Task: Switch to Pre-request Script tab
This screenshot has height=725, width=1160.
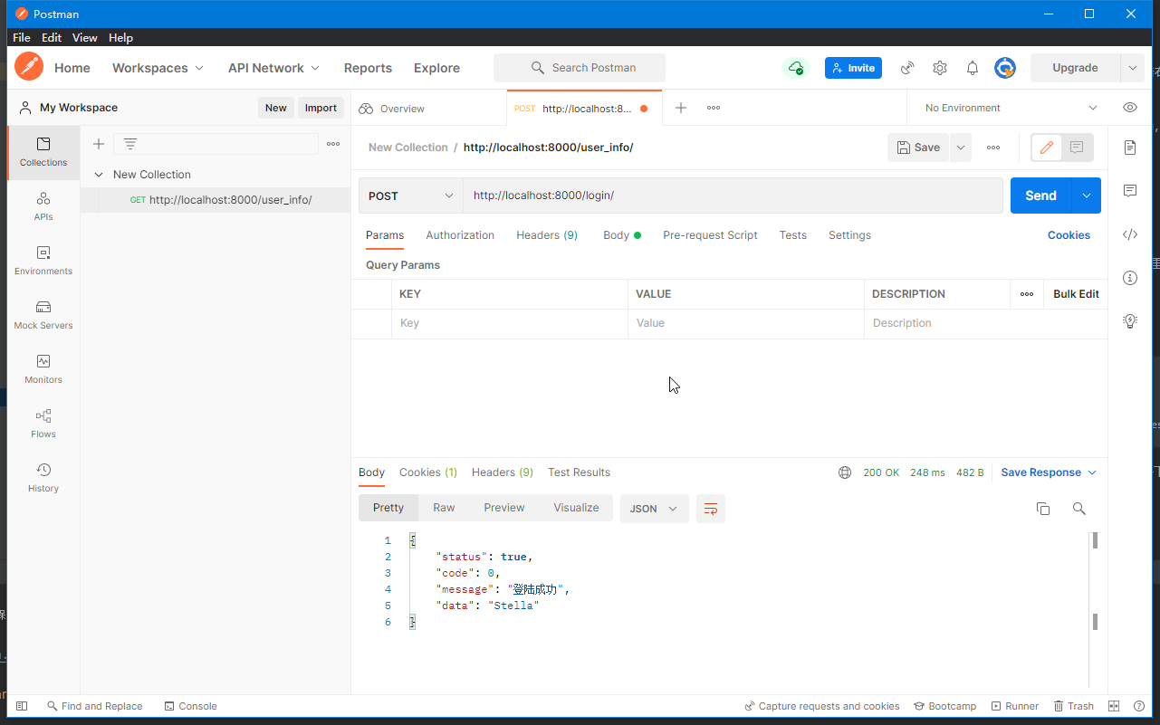Action: [710, 235]
